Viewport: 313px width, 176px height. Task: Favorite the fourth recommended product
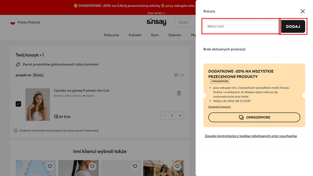tap(177, 166)
